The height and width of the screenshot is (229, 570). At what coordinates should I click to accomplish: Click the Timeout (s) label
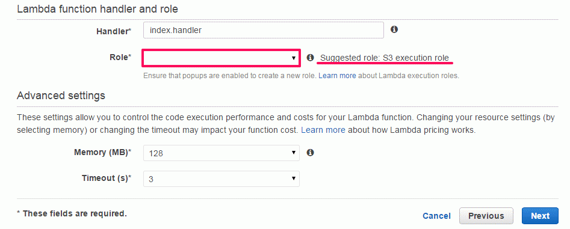coord(107,178)
